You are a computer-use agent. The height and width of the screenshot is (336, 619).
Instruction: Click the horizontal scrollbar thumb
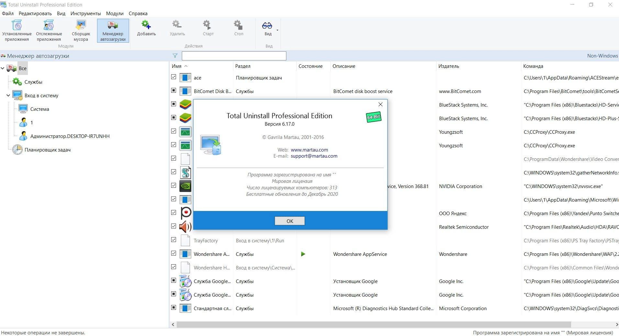point(374,324)
